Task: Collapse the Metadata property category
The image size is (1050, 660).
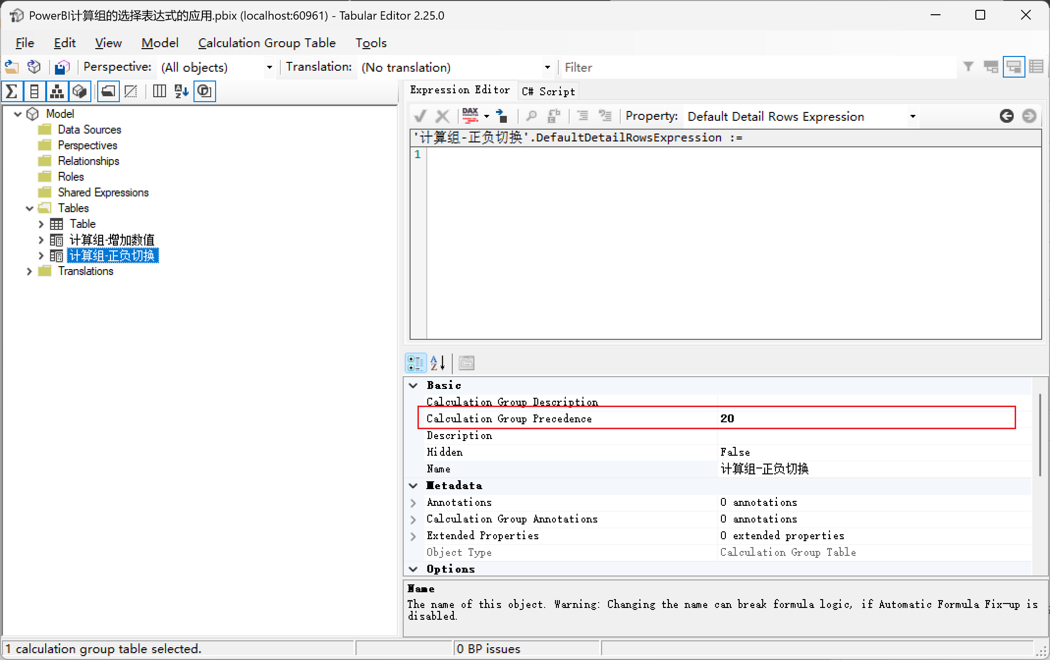Action: click(x=414, y=486)
